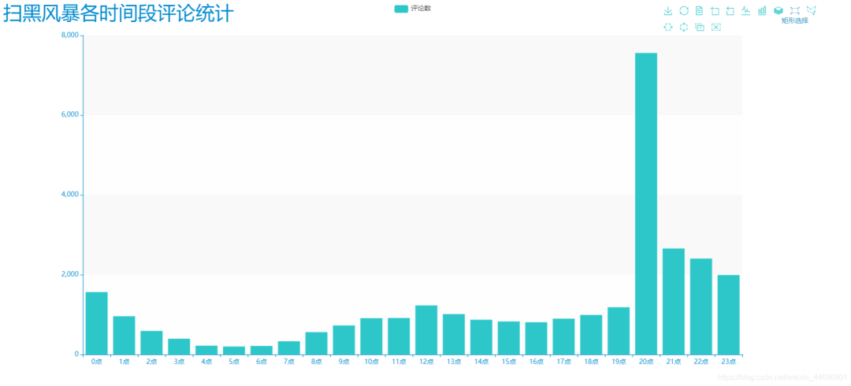The image size is (851, 386).
Task: Click the 8点 x-axis label
Action: (317, 362)
